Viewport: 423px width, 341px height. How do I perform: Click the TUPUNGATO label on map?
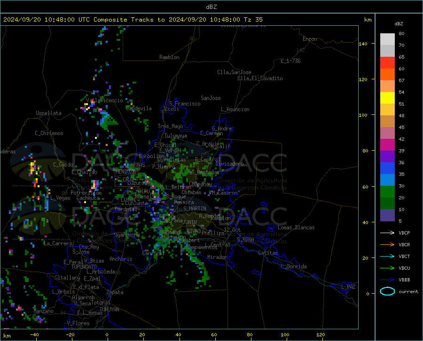pyautogui.click(x=84, y=267)
